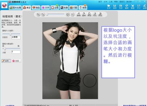Click the zoom level slider handle
Image resolution: width=147 pixels, height=106 pixels.
[x=47, y=14]
